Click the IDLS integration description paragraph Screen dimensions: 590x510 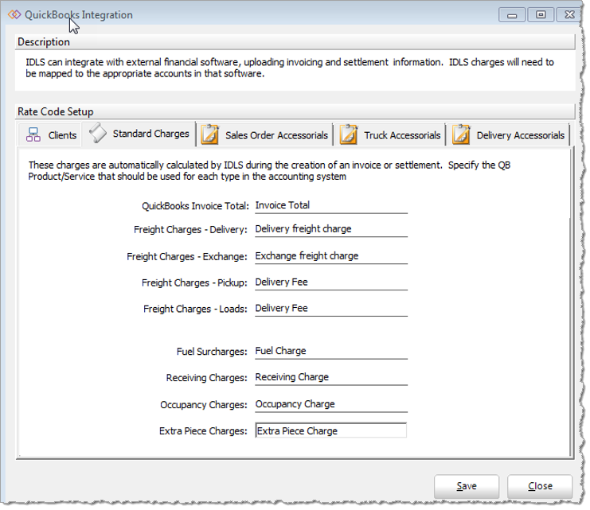pos(290,68)
